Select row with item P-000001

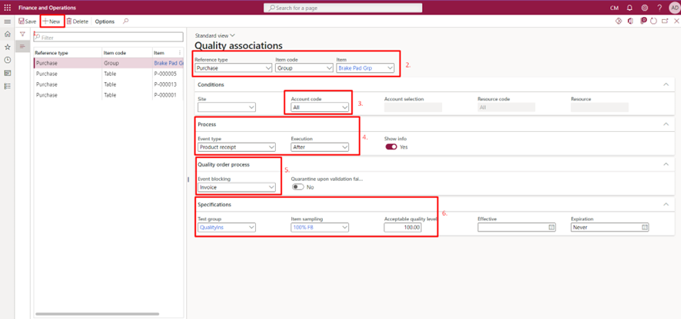[x=108, y=95]
